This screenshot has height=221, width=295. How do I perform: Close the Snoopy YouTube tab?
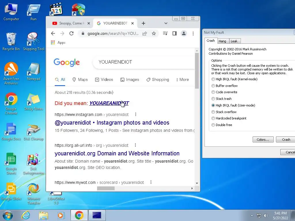pos(89,23)
